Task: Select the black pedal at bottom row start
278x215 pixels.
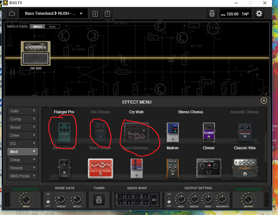Action: 64,168
